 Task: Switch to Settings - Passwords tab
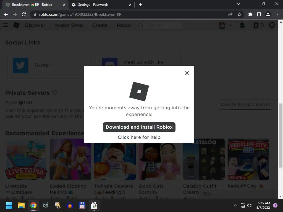coord(93,5)
